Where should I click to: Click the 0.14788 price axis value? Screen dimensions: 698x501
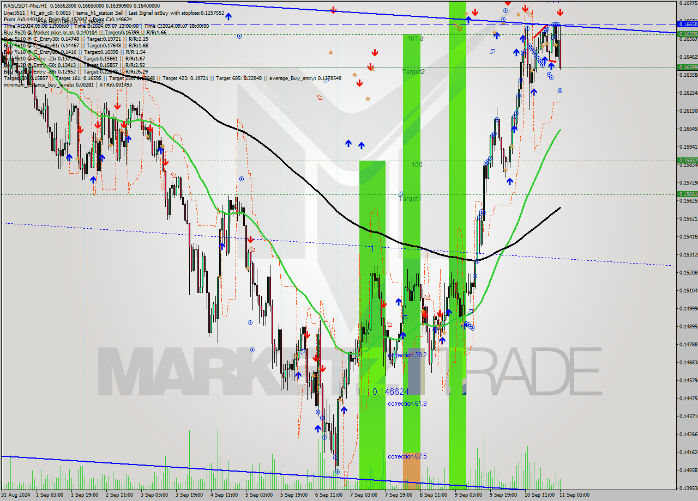click(688, 344)
